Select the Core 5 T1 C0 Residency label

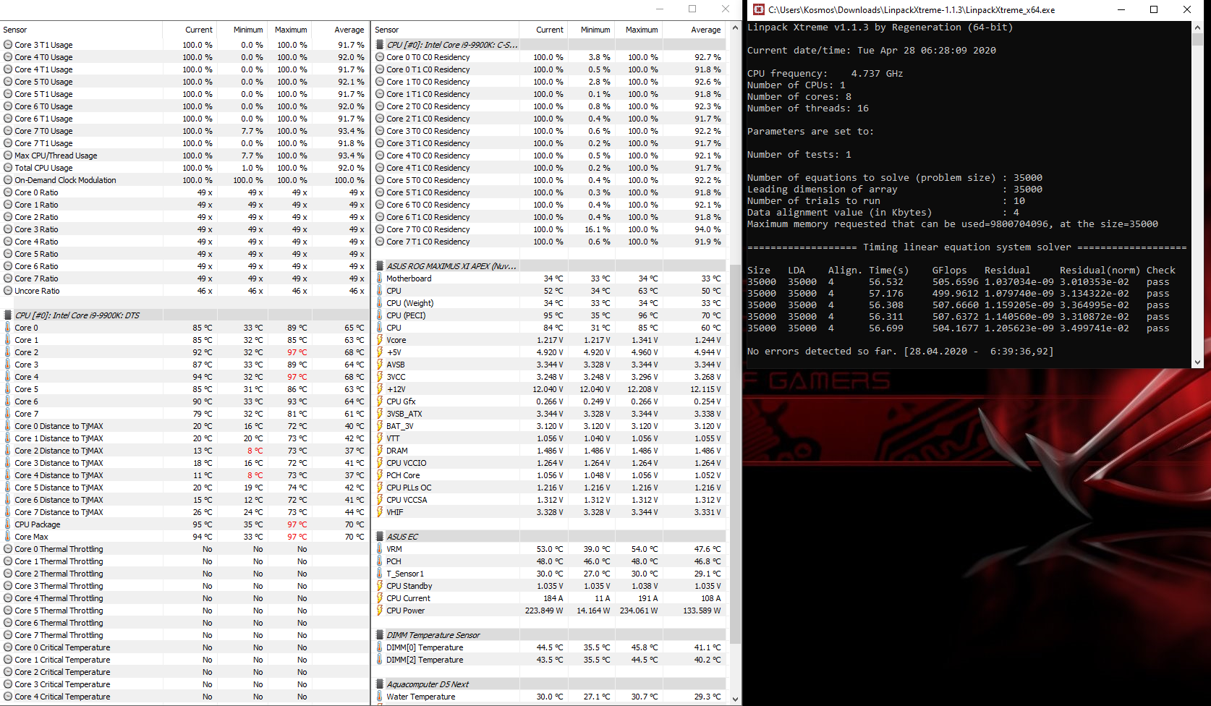(x=428, y=192)
